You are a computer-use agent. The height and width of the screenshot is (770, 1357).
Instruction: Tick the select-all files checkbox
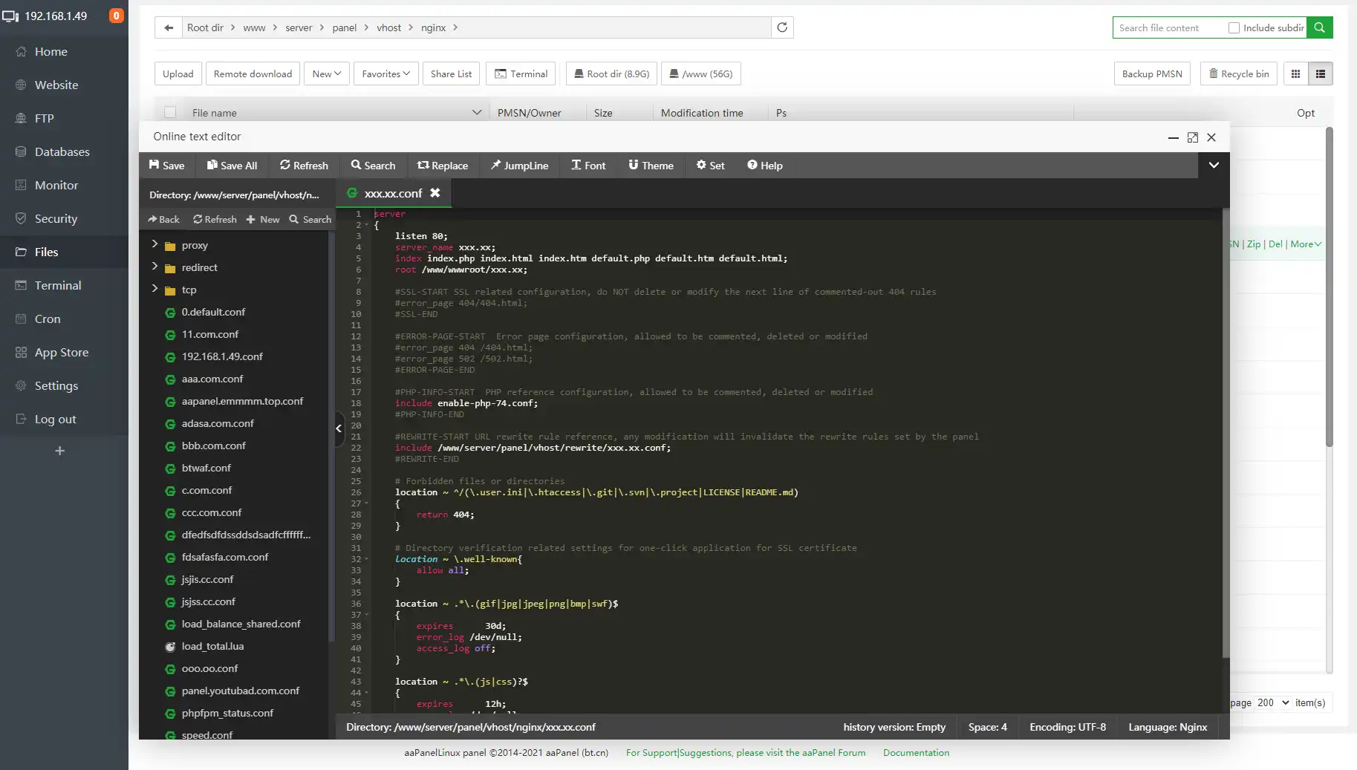(x=170, y=113)
